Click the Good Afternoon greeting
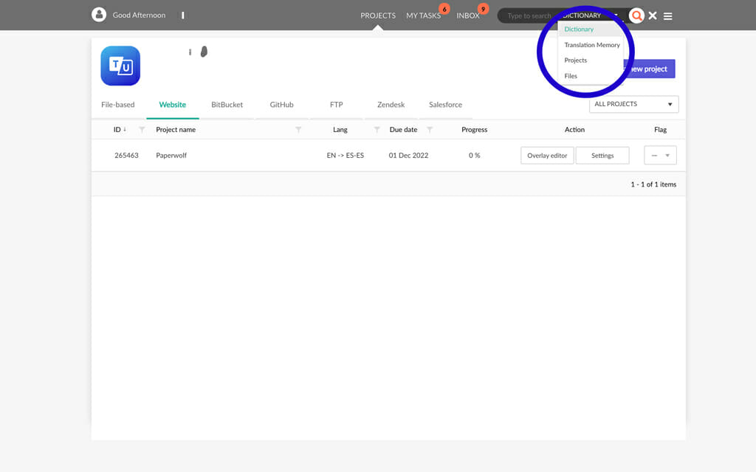Screen dimensions: 756x472 (139, 15)
